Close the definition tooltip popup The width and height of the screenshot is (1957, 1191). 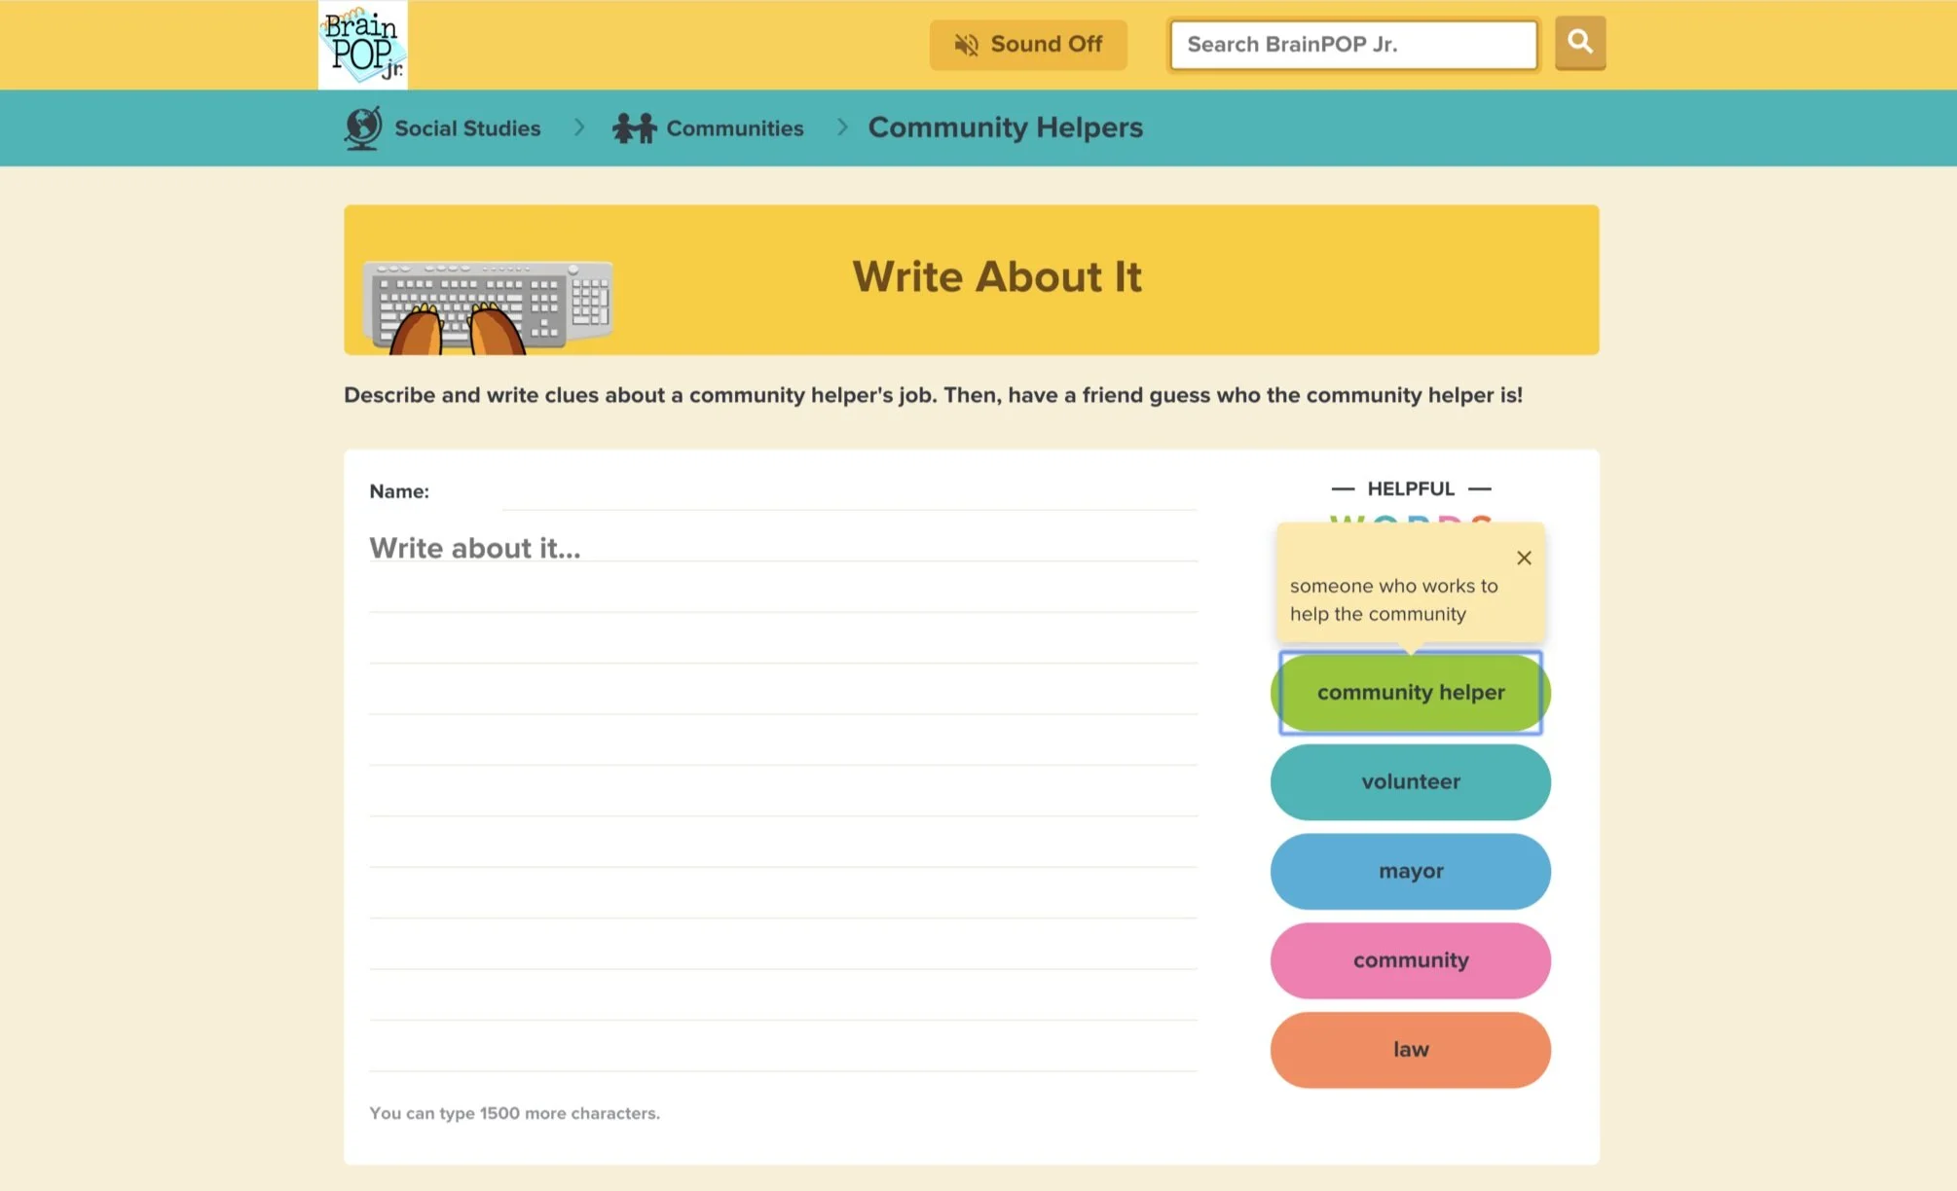tap(1524, 558)
